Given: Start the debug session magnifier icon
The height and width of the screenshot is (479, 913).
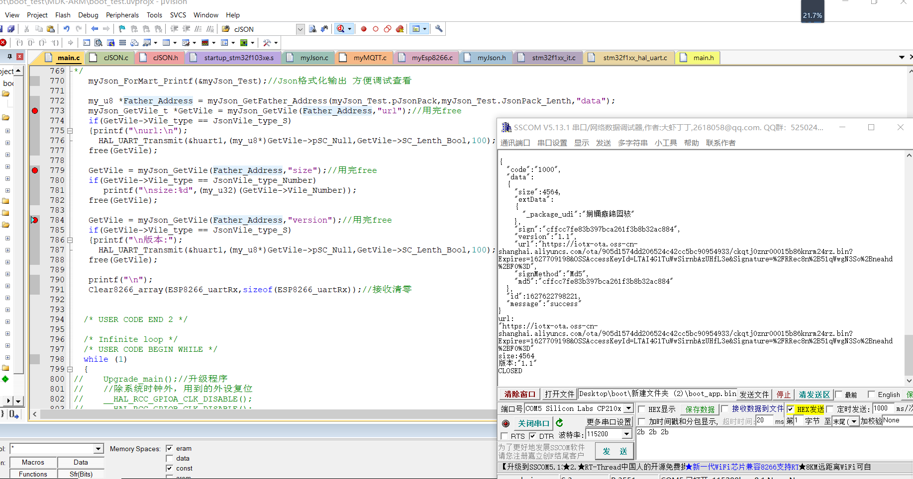Looking at the screenshot, I should pyautogui.click(x=340, y=29).
